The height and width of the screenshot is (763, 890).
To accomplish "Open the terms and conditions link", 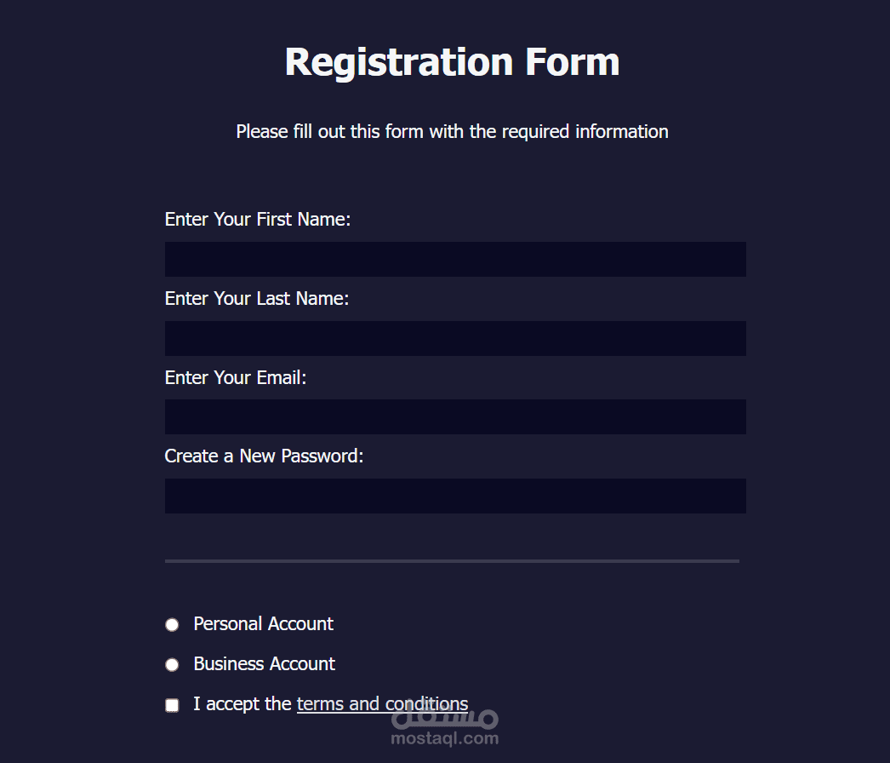I will tap(382, 704).
